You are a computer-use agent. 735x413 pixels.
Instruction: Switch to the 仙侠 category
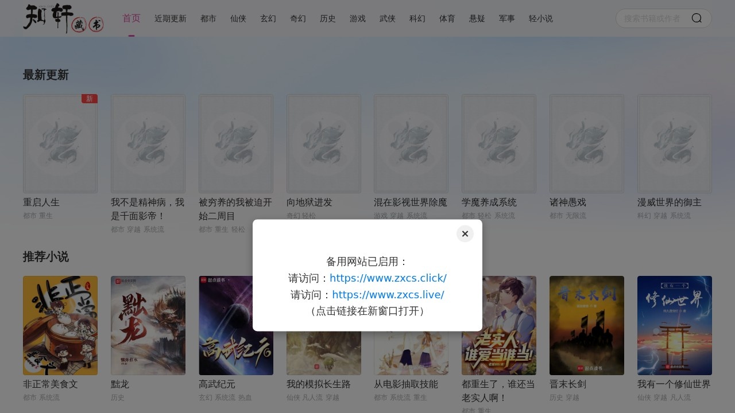tap(238, 18)
